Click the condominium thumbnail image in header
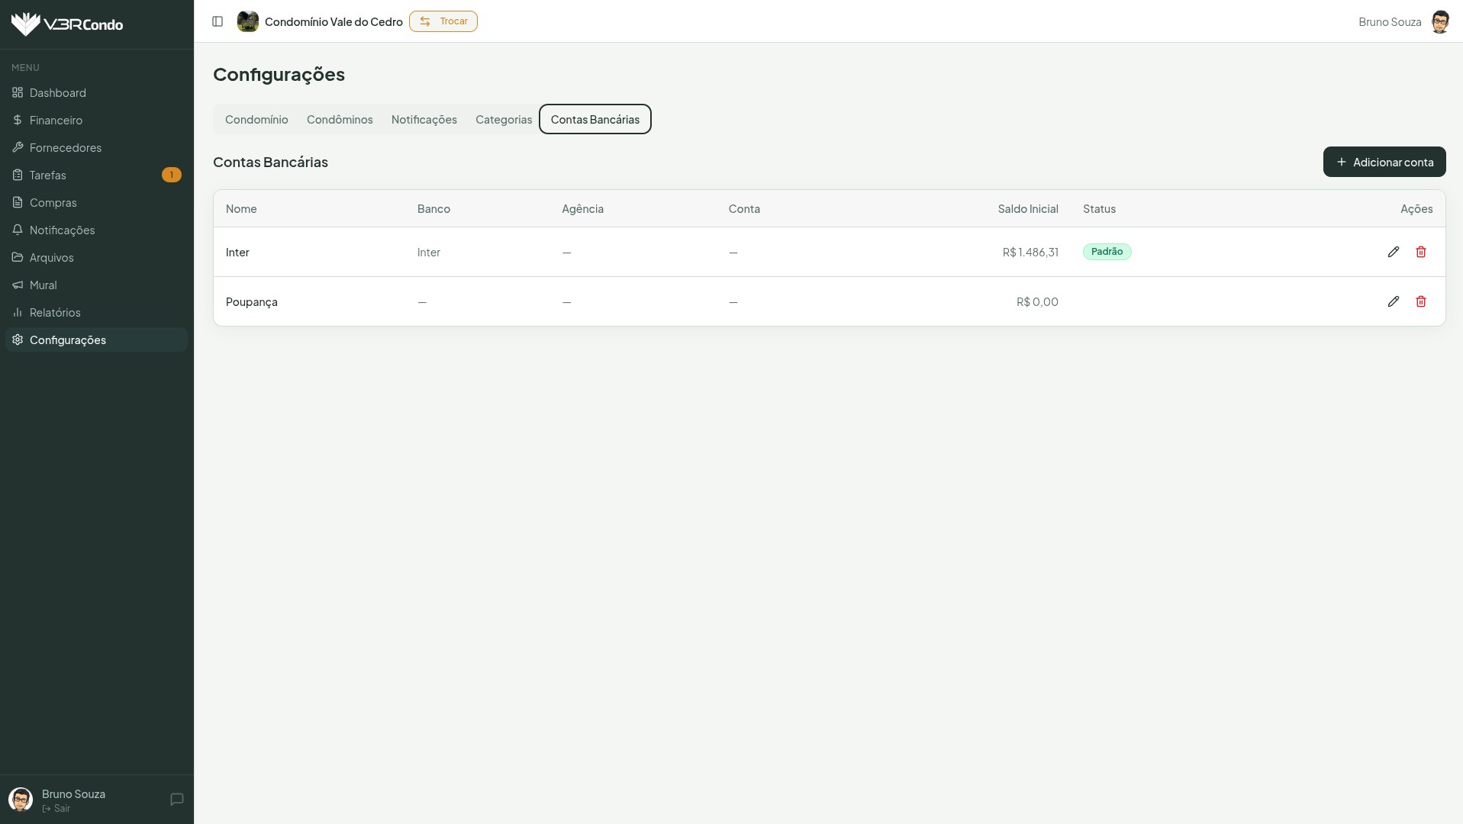 (247, 21)
